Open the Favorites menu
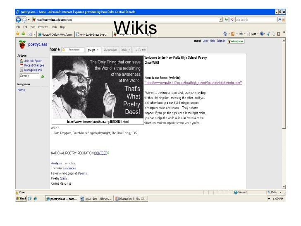 pos(43,27)
